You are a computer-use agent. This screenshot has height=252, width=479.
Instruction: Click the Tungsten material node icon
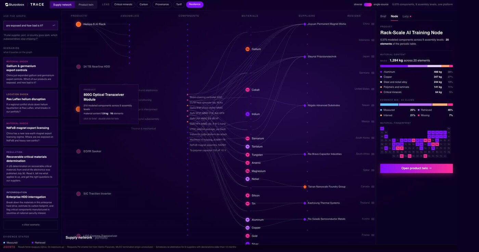coord(247,155)
